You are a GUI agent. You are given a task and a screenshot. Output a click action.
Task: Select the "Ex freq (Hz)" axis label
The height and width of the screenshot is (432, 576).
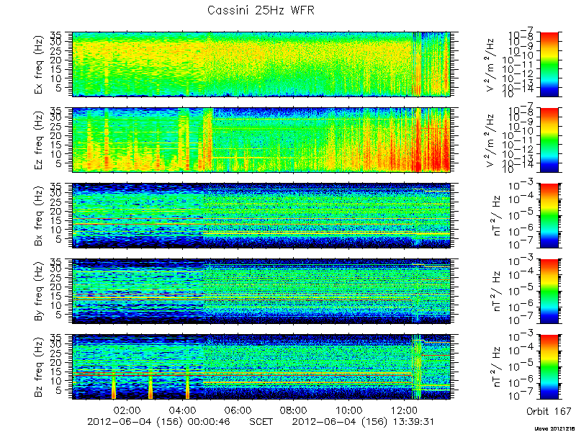(39, 65)
